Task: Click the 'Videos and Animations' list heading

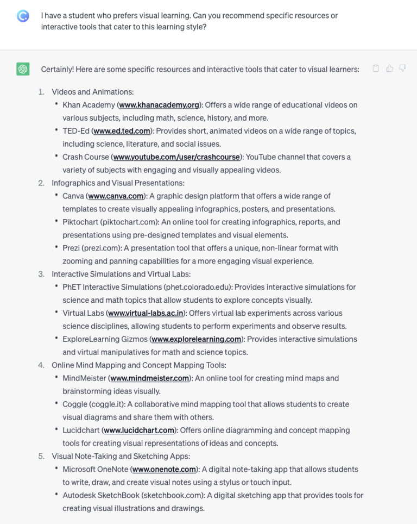Action: pyautogui.click(x=93, y=92)
